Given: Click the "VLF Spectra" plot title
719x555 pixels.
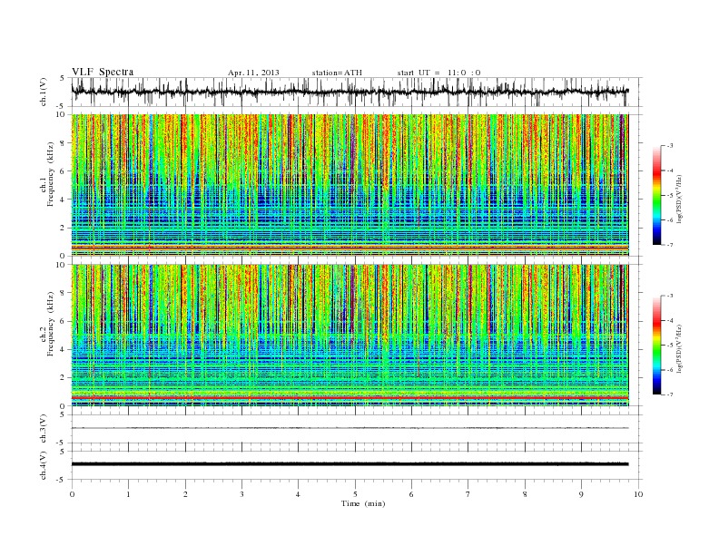Looking at the screenshot, I should point(103,72).
